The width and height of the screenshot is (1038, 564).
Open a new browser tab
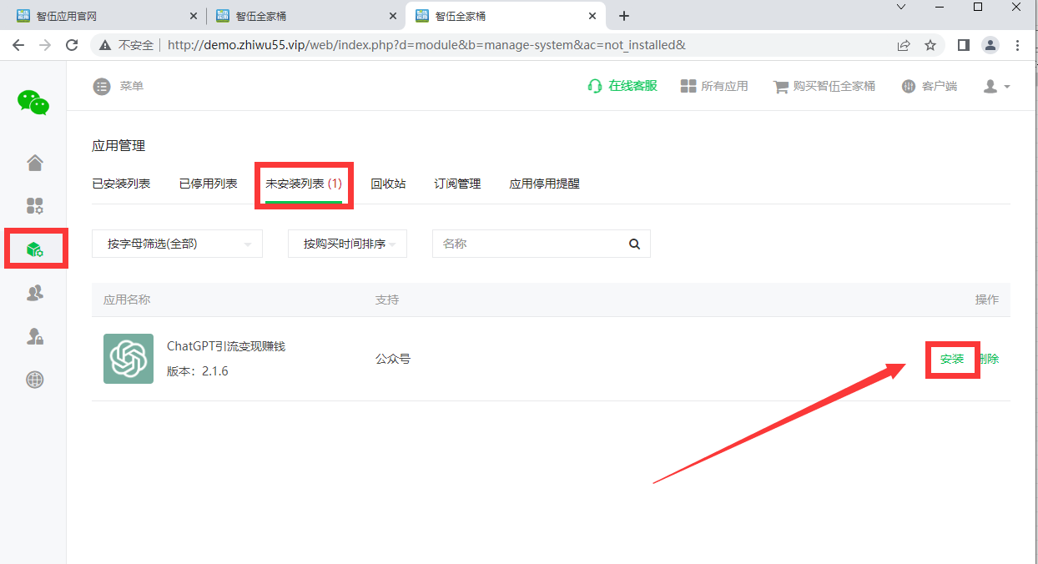623,16
